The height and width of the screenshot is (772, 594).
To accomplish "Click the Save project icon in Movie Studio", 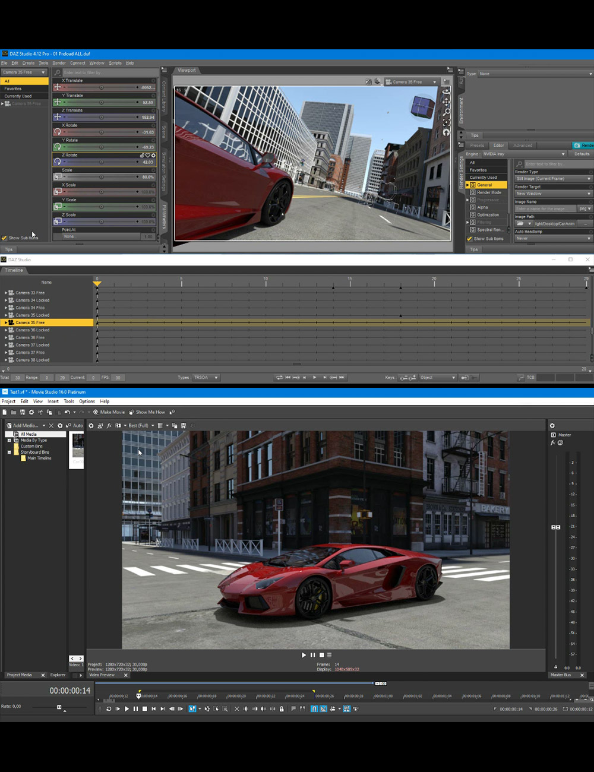I will pos(23,412).
